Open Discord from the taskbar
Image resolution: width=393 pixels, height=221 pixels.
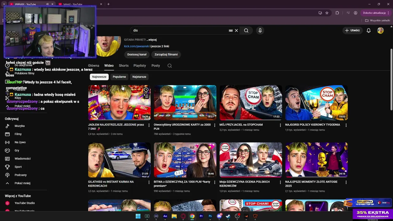219,216
